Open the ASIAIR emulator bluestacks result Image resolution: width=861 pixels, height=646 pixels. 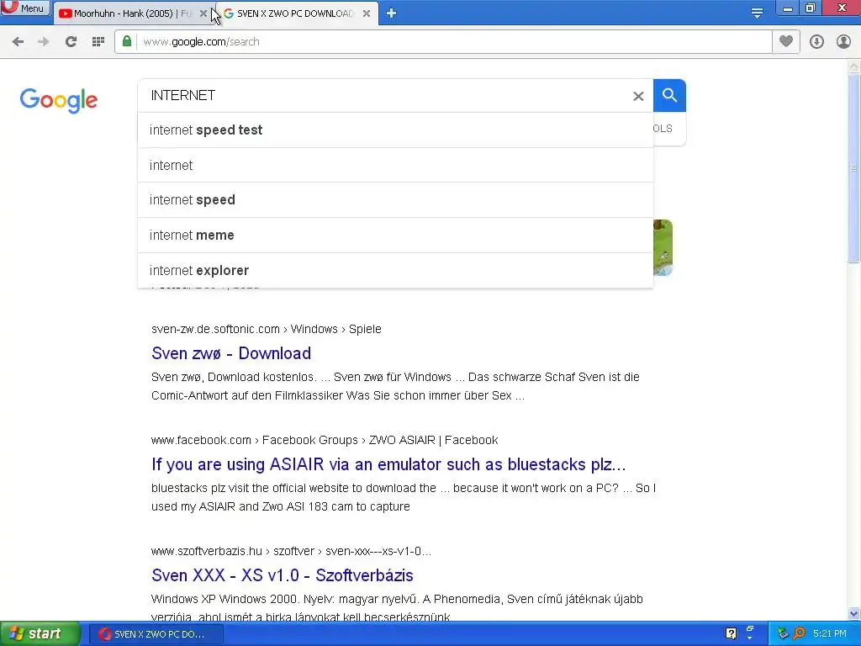(x=388, y=464)
